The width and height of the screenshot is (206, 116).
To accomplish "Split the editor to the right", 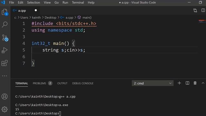I will 203,10.
